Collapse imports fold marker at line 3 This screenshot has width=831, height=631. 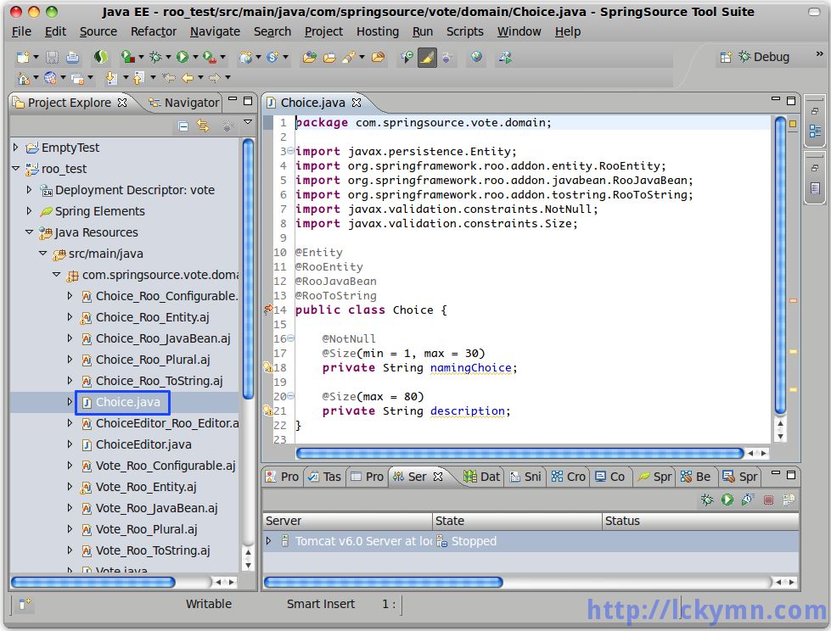click(290, 151)
